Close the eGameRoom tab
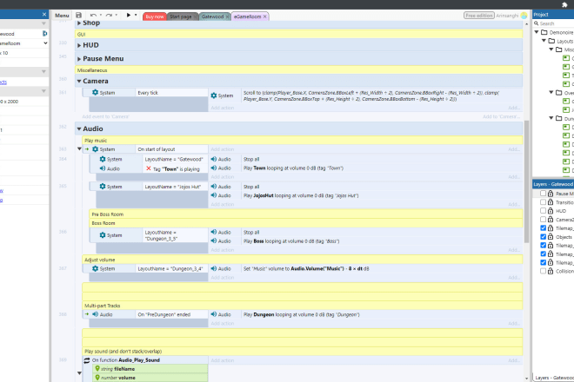574x382 pixels. coord(265,16)
